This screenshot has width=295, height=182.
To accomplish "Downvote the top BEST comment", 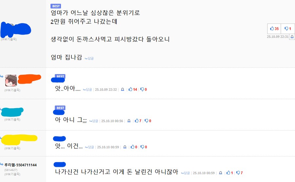I will (x=287, y=29).
